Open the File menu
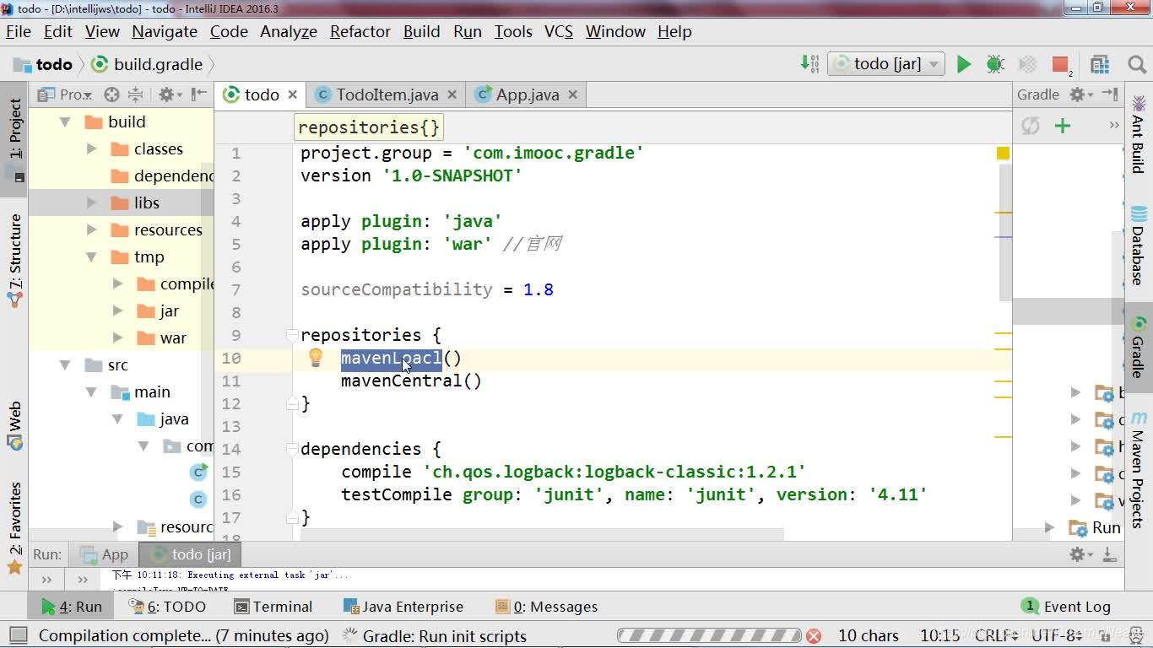Viewport: 1153px width, 648px height. 19,31
